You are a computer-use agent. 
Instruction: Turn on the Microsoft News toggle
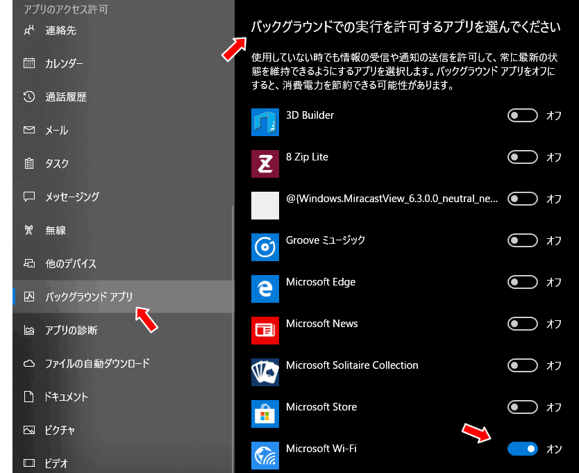[522, 324]
